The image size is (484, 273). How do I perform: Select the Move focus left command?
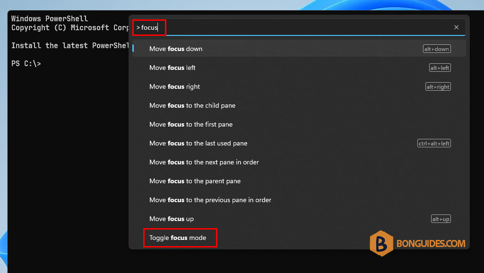point(299,68)
